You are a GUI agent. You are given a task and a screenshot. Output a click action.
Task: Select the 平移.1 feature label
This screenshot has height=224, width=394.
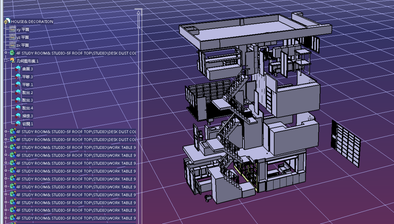(x=28, y=85)
